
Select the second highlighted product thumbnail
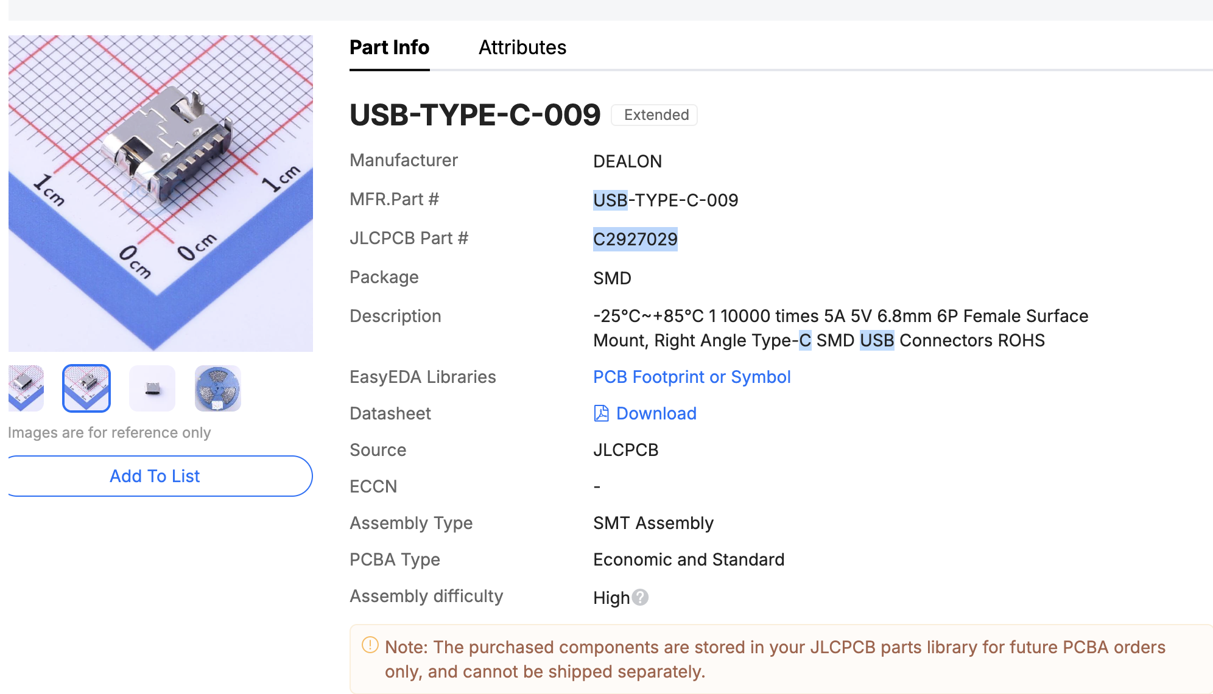[x=86, y=388]
